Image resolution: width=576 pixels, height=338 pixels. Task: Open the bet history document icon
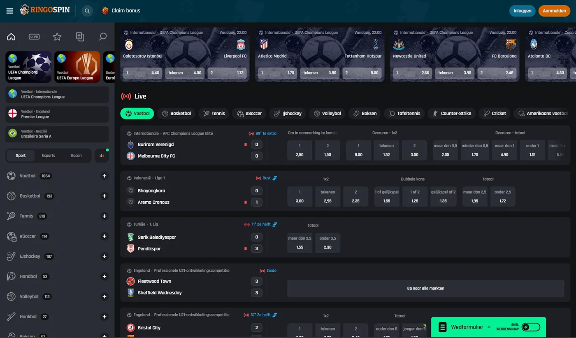coord(80,37)
